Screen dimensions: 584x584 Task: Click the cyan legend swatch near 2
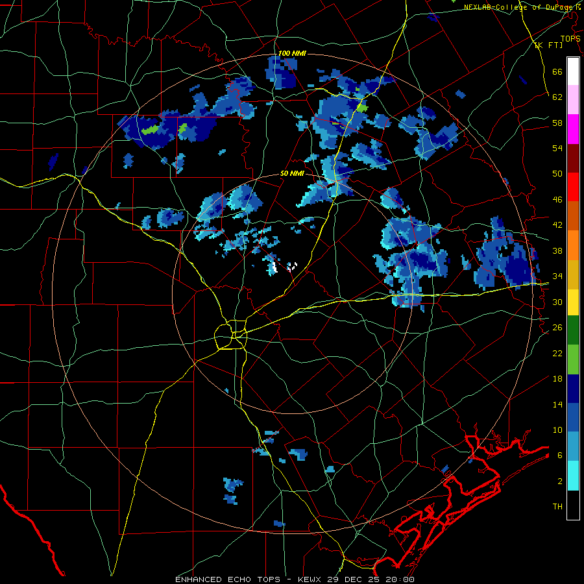[x=573, y=476]
